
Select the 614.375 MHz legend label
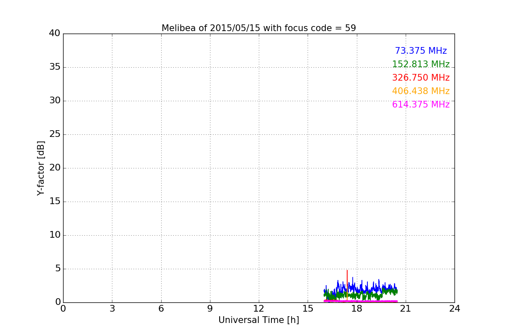click(421, 105)
